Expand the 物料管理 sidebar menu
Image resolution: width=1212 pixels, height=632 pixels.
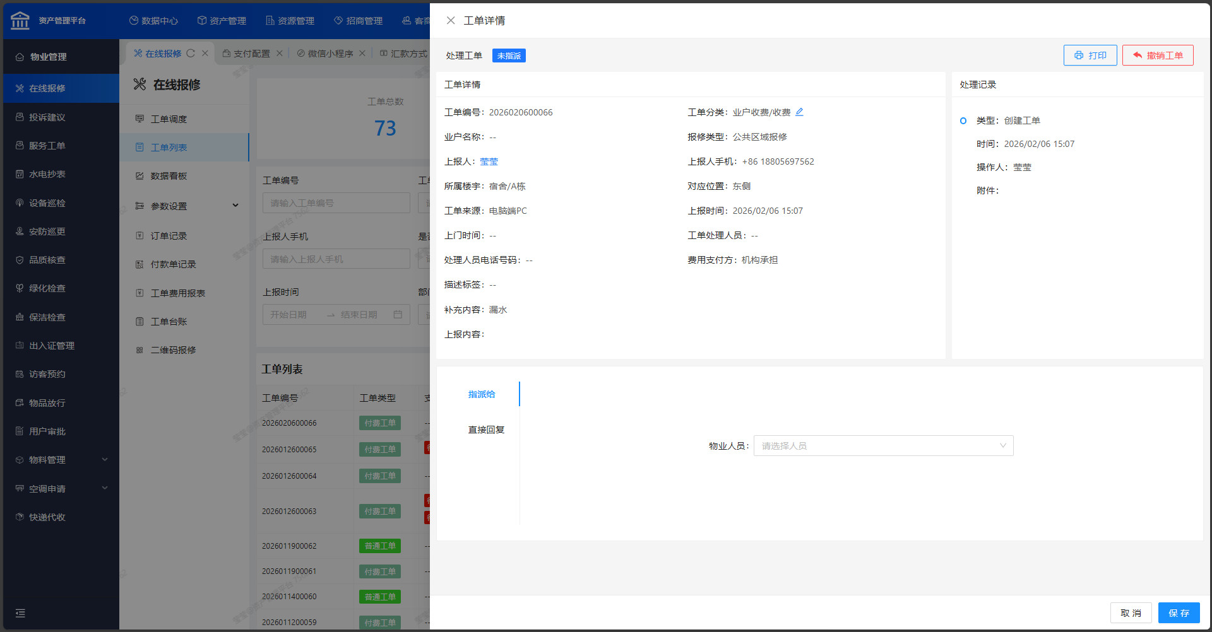point(105,460)
